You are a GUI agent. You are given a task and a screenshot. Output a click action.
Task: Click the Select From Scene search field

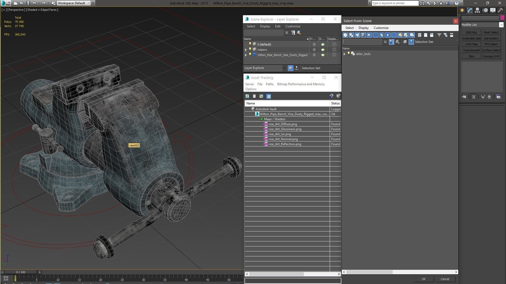362,42
